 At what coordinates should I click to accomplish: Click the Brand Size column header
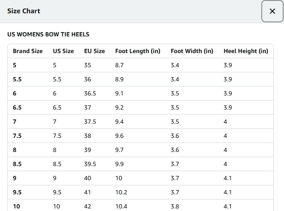click(x=28, y=51)
